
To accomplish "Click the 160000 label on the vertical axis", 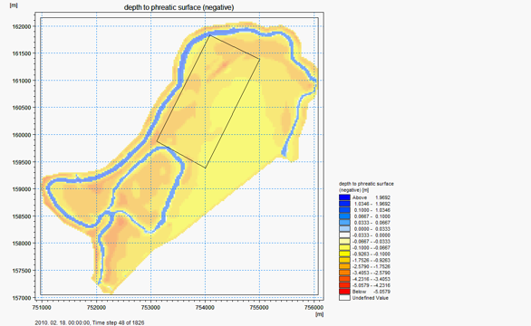I will click(22, 135).
